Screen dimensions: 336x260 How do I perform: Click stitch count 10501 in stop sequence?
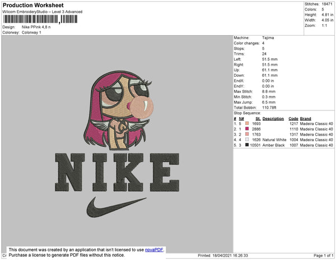coord(255,145)
